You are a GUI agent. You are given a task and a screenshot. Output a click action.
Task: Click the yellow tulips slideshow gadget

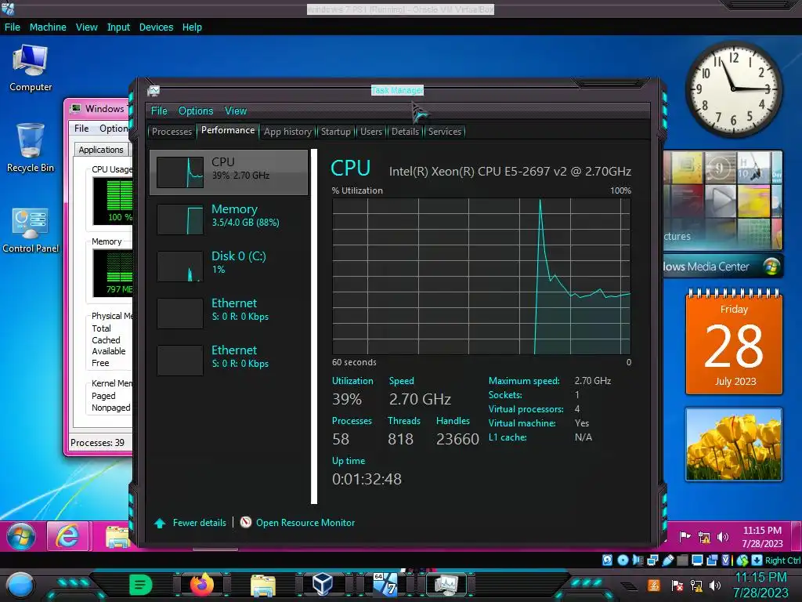coord(733,444)
